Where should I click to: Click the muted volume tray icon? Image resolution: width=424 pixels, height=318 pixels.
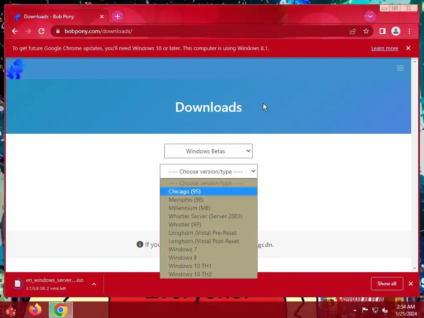point(385,310)
